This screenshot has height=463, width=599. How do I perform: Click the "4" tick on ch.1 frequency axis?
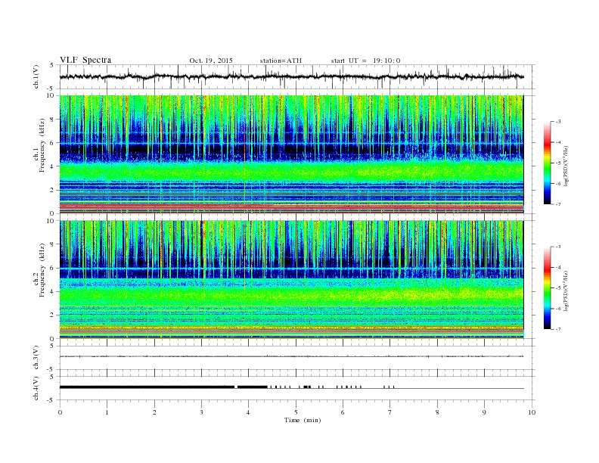[x=53, y=166]
